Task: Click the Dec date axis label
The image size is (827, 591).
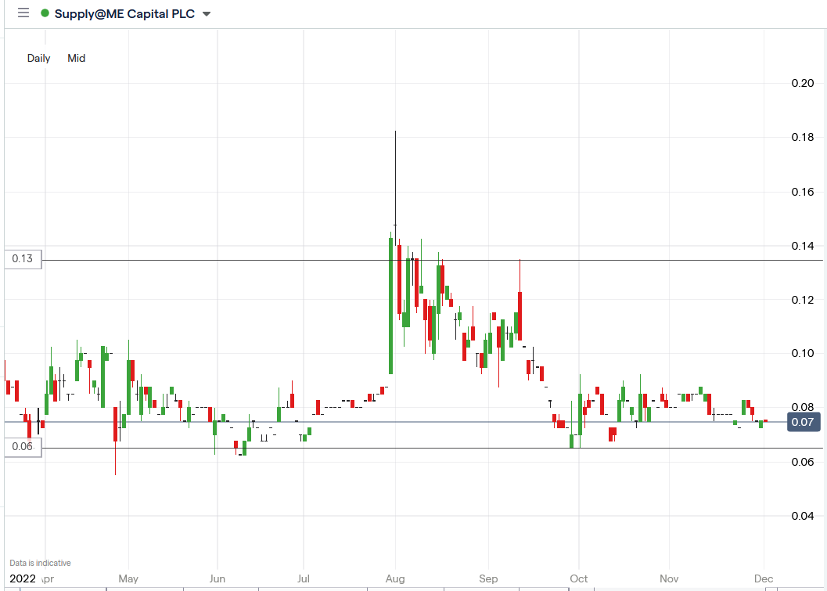Action: coord(764,578)
